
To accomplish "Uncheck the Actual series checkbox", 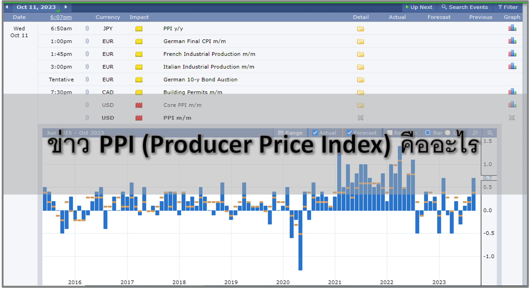I will (315, 133).
